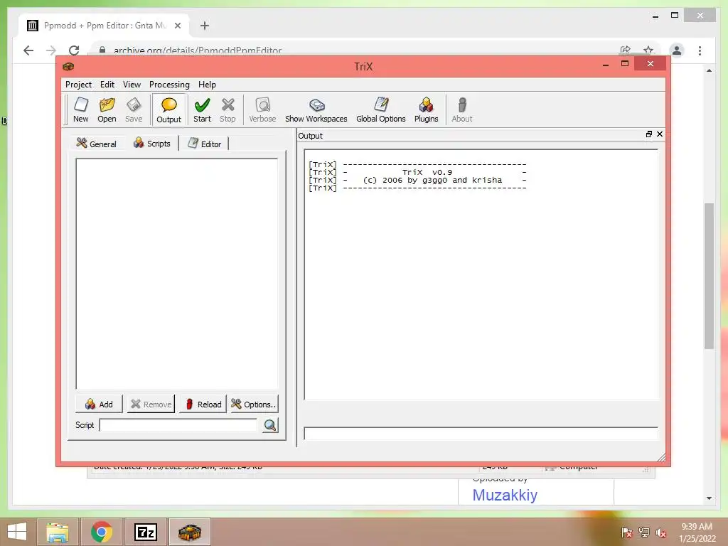
Task: Open the Help menu
Action: 207,85
